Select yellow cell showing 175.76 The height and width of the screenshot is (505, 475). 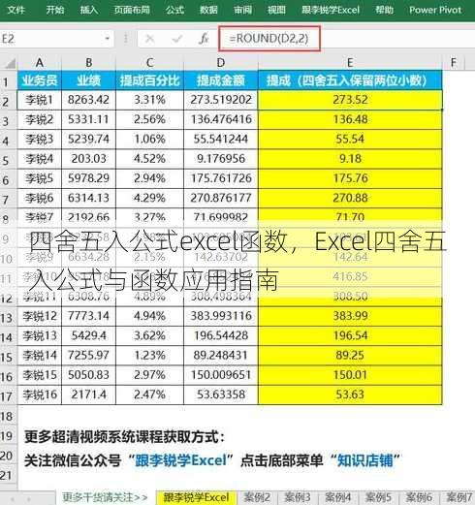click(350, 178)
